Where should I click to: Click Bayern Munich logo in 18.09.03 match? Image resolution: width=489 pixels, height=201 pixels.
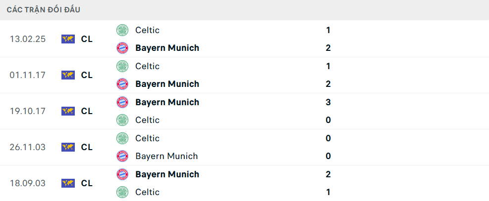pyautogui.click(x=122, y=174)
